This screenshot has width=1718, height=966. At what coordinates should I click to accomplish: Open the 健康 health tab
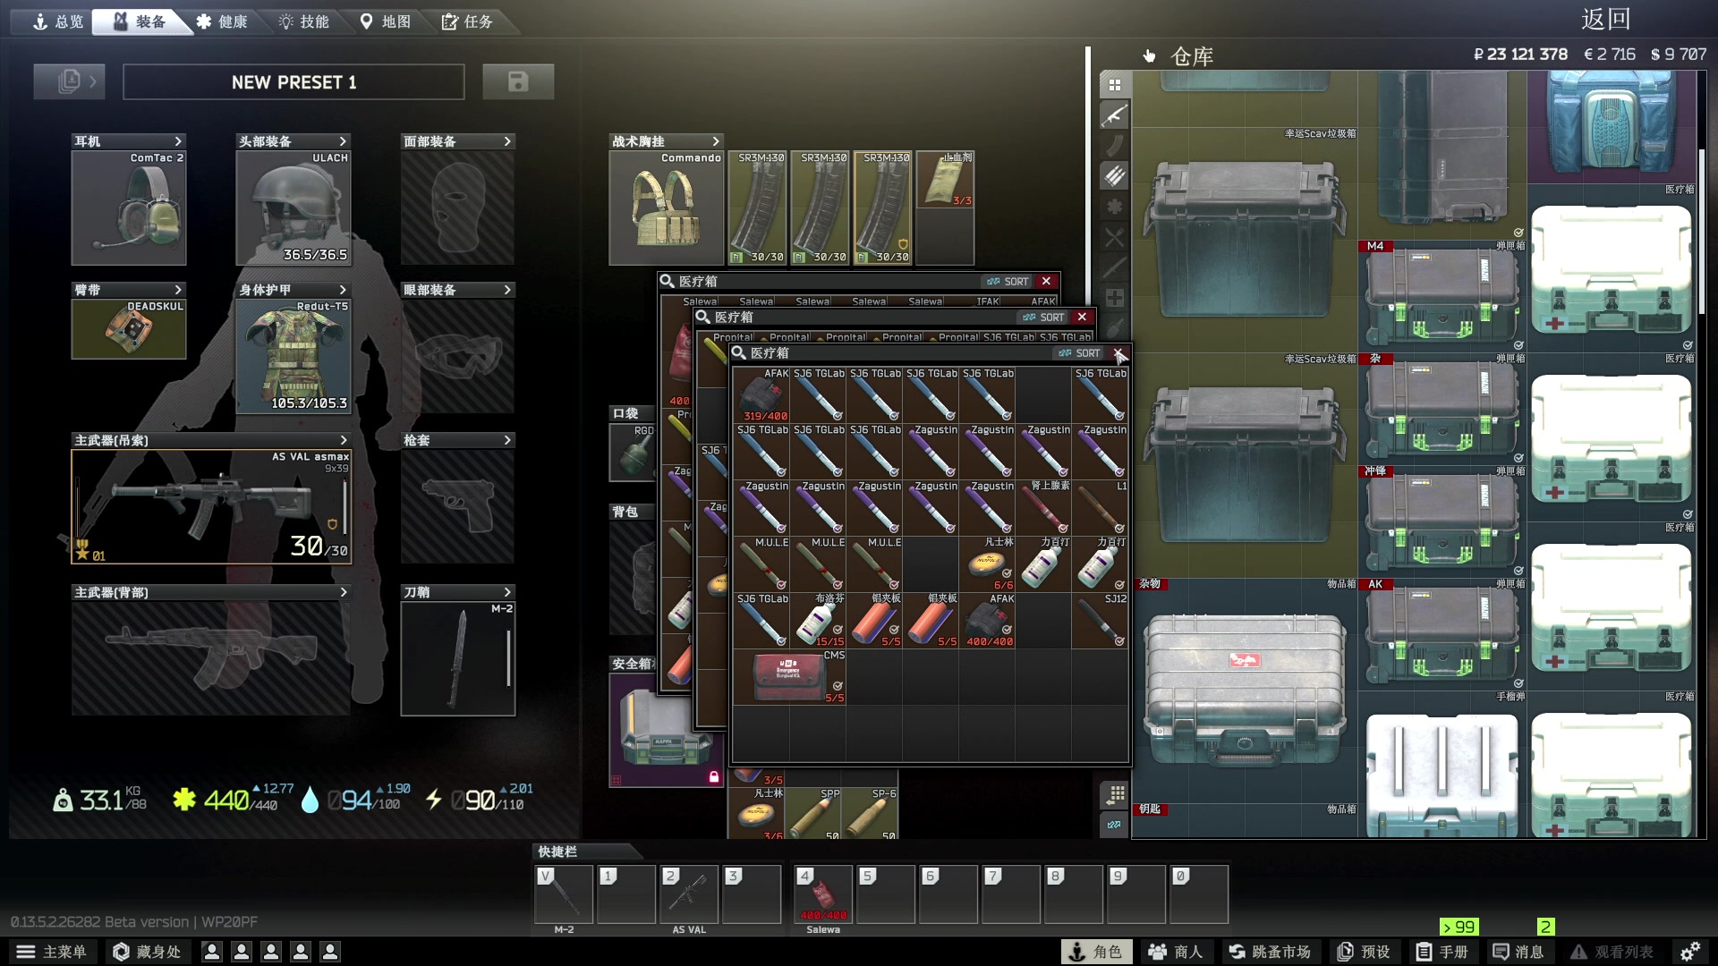tap(222, 21)
